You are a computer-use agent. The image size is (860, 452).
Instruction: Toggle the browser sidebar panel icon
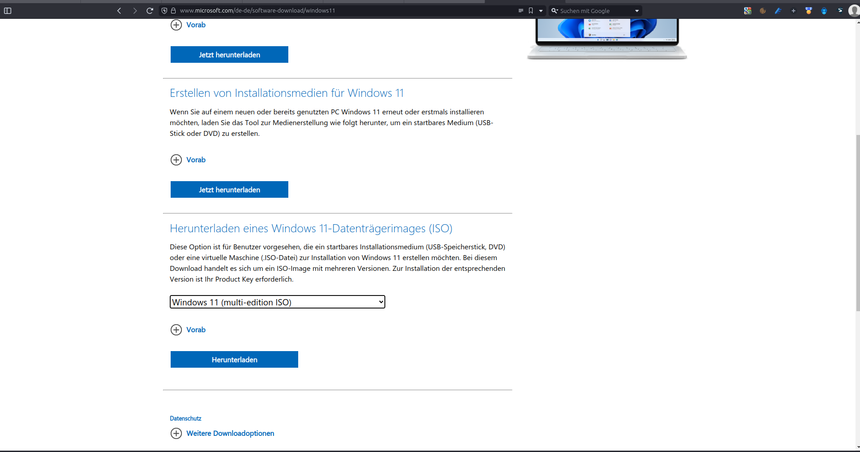pyautogui.click(x=8, y=11)
